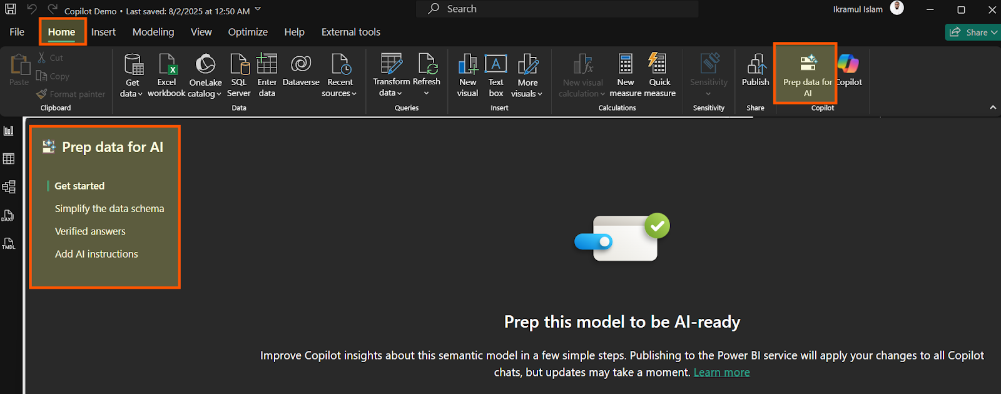Connect to SQL Server
Image resolution: width=1001 pixels, height=394 pixels.
239,76
